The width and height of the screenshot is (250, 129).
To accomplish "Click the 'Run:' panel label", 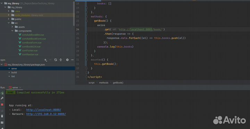I will coord(3,88).
